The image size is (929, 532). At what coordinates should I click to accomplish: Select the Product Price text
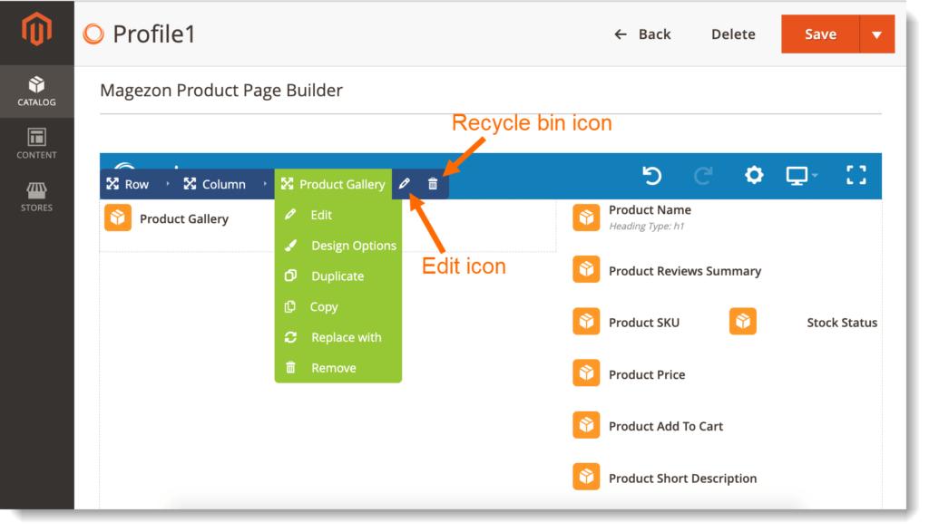point(647,374)
